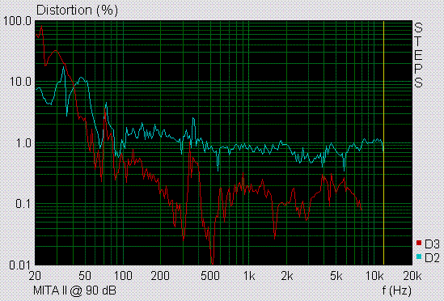Image resolution: width=444 pixels, height=301 pixels.
Task: Click the D3 curve peak near 20 Hz
Action: tap(42, 26)
